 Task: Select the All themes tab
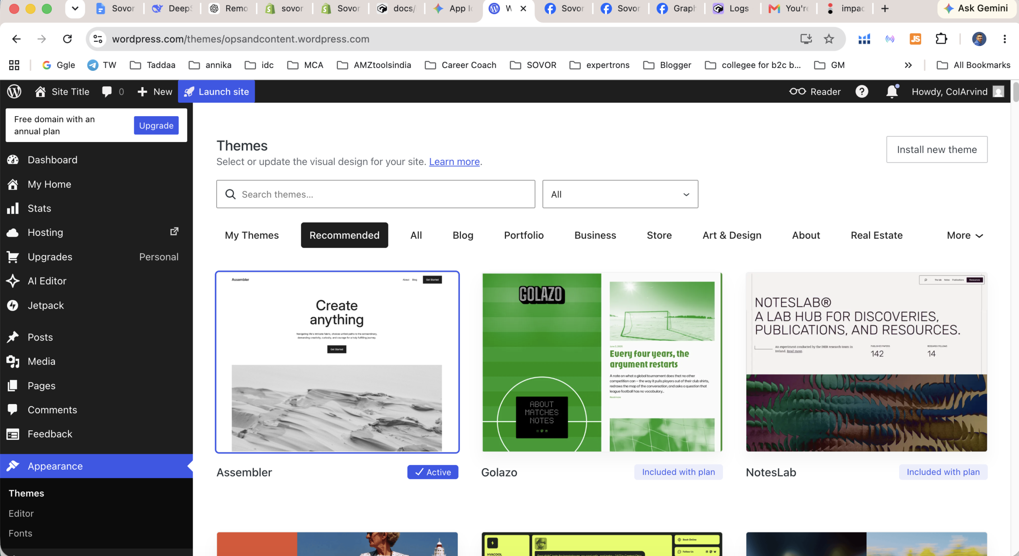416,235
